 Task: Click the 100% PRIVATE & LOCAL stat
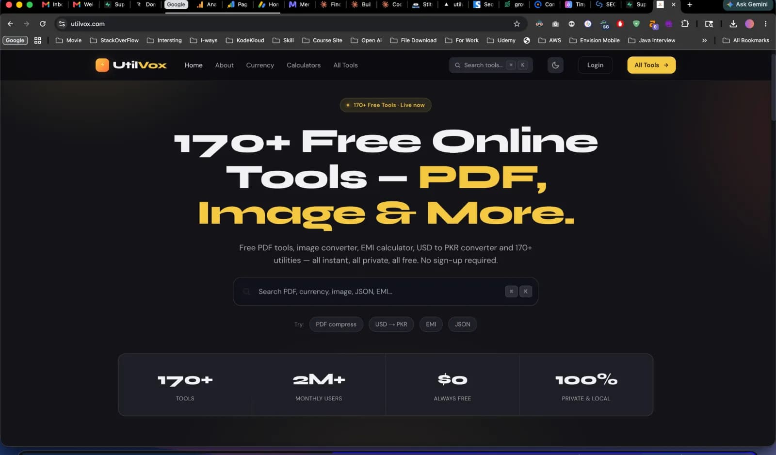586,385
